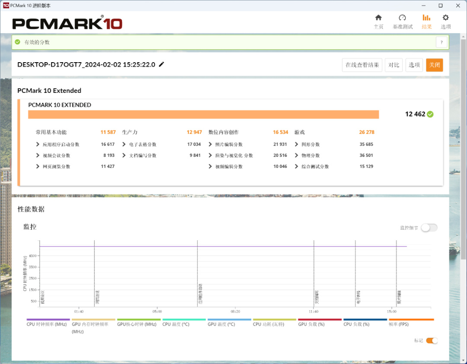The image size is (467, 364).
Task: Expand 电子表格分数 row
Action: pos(124,144)
